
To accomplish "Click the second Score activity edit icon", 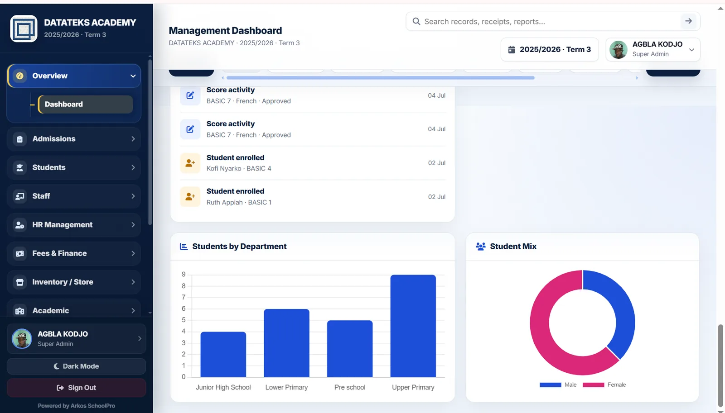I will coord(190,129).
